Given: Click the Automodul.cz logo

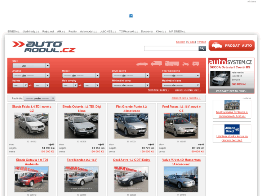Looking at the screenshot, I should (44, 47).
